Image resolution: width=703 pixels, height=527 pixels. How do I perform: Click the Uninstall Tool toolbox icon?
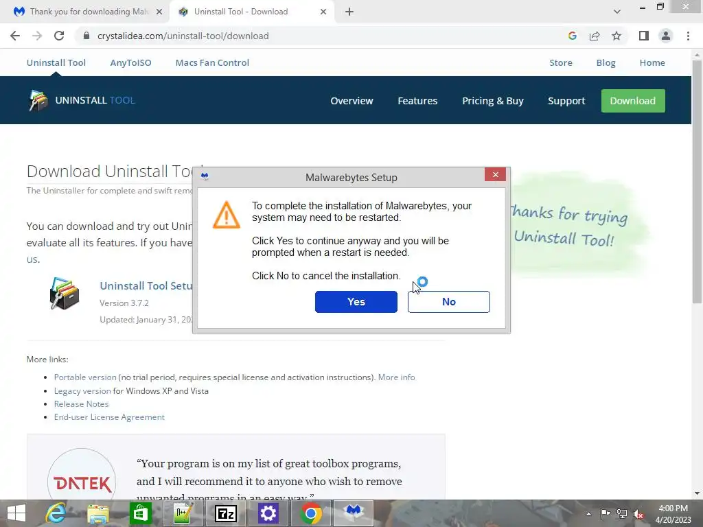[65, 294]
